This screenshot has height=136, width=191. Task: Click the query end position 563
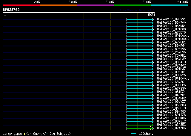[x=151, y=15]
